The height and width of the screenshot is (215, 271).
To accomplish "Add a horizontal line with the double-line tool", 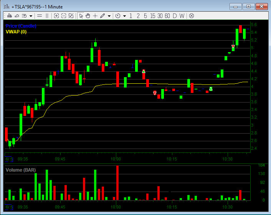I will pyautogui.click(x=40, y=16).
